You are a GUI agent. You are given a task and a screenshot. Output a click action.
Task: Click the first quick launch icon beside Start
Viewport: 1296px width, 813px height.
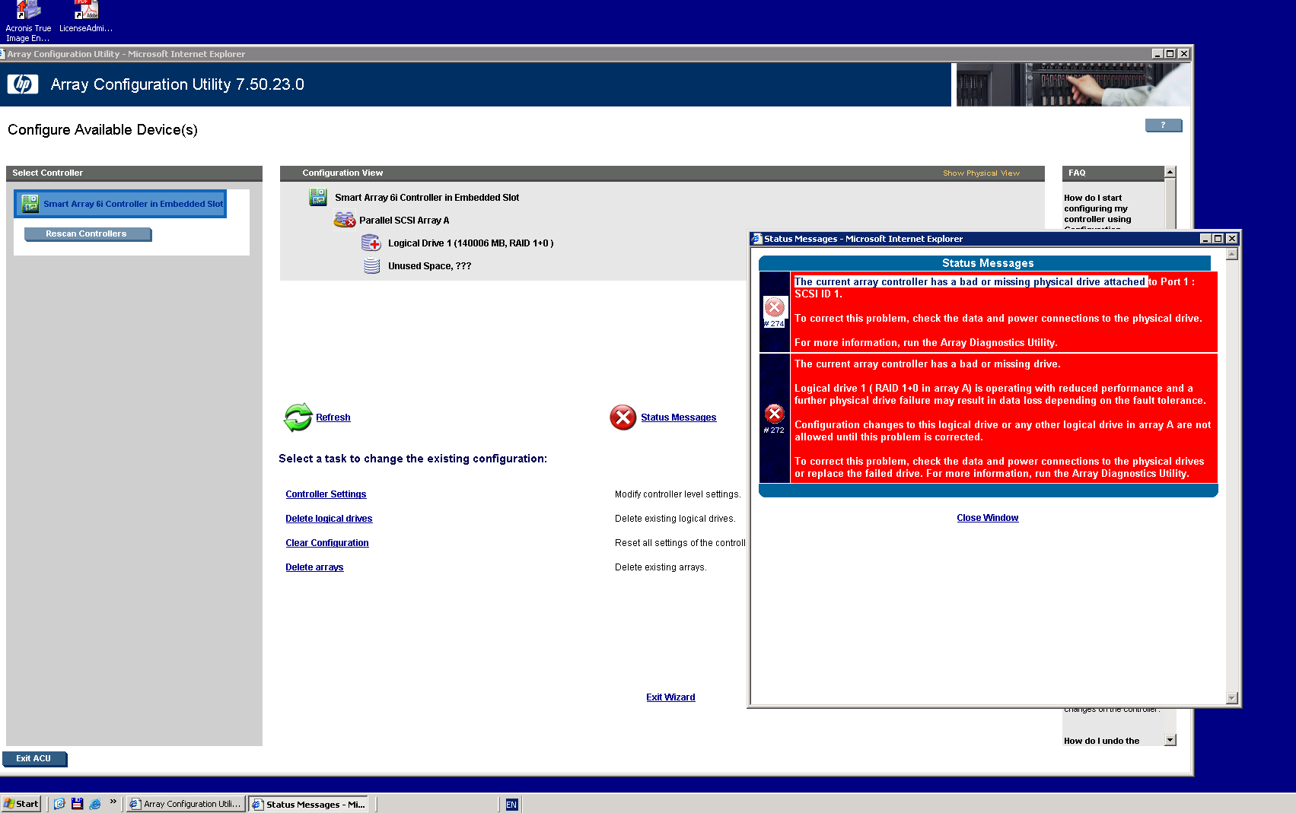pyautogui.click(x=59, y=804)
